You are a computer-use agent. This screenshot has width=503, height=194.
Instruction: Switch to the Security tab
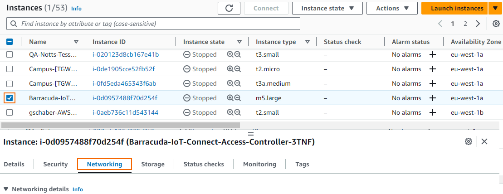click(x=55, y=164)
